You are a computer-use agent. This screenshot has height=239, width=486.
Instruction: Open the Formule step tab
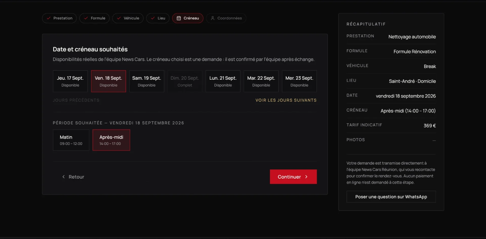(94, 18)
